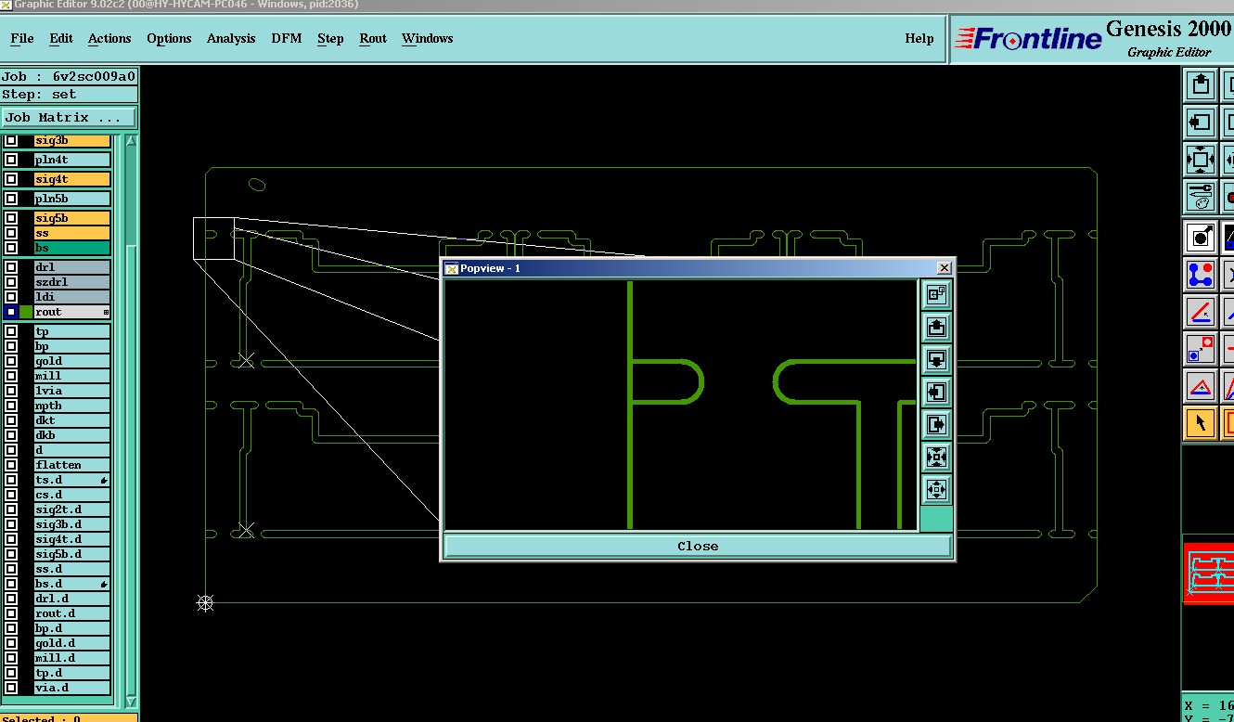The width and height of the screenshot is (1234, 722).
Task: Pan Popview left with arrow icon
Action: [936, 392]
